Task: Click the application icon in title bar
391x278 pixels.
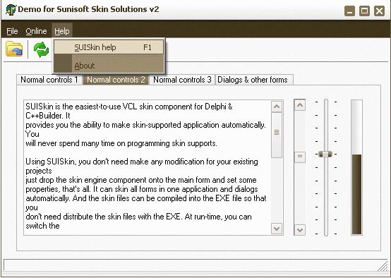Action: click(11, 10)
